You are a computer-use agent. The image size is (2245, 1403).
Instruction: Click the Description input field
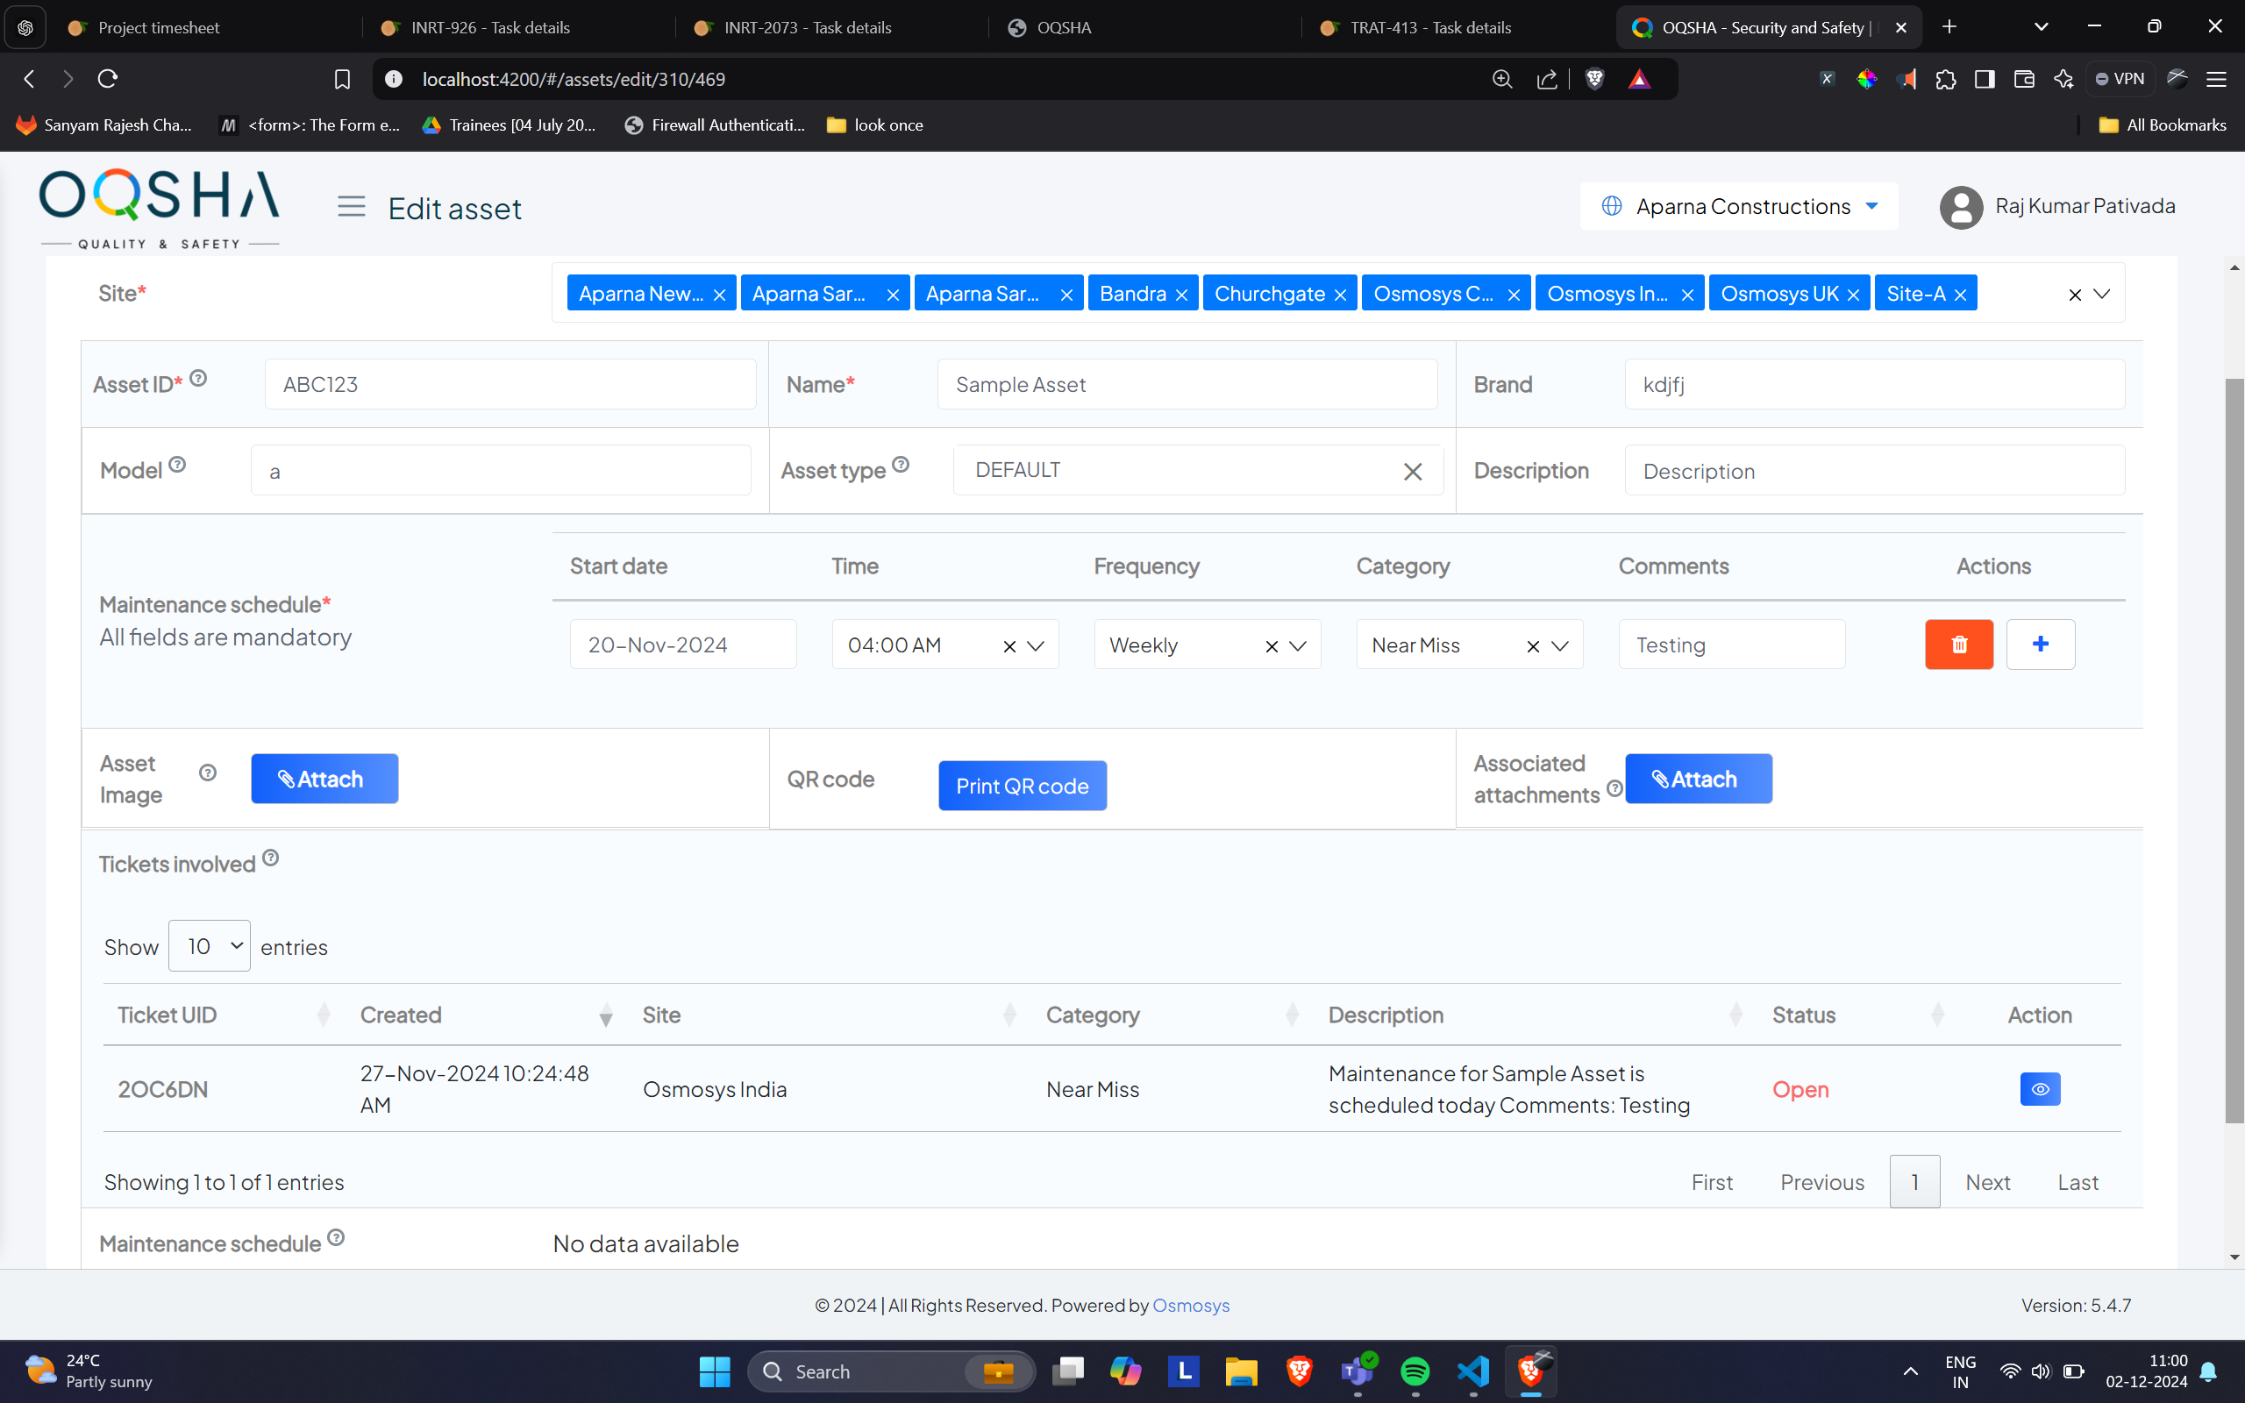point(1874,472)
